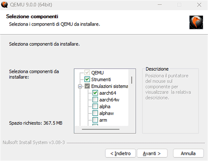Go back with the Indietro button
The image size is (208, 161).
tap(121, 153)
